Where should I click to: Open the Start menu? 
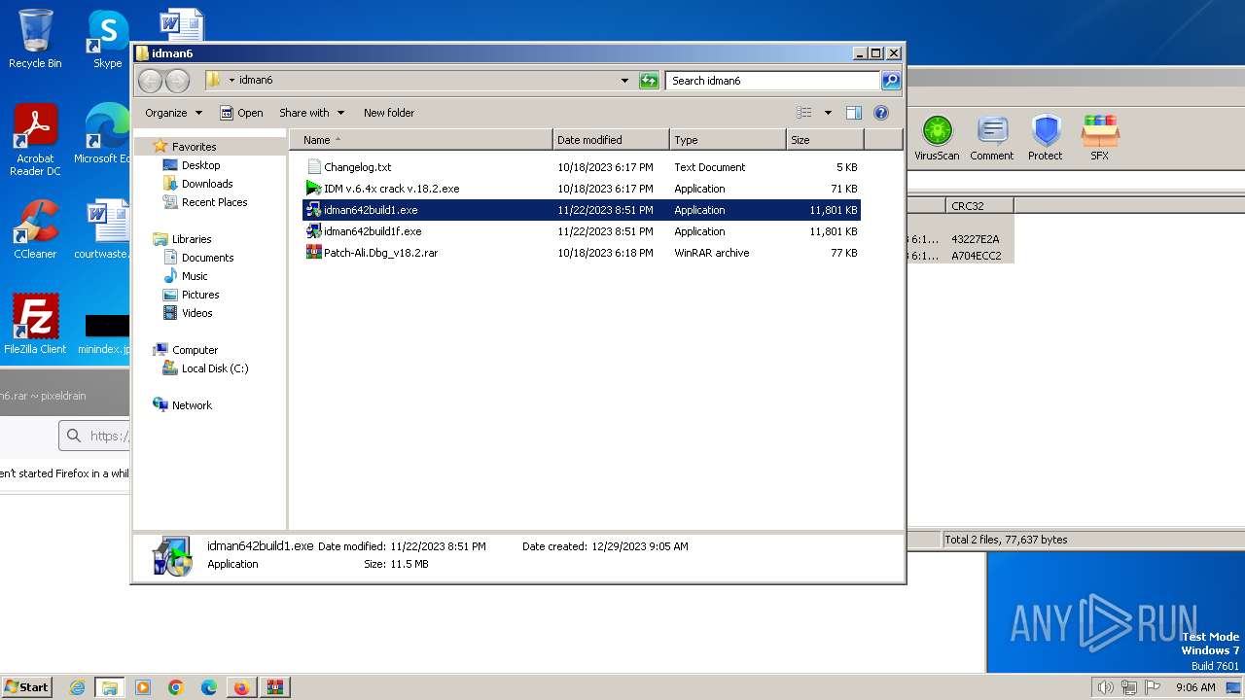26,687
